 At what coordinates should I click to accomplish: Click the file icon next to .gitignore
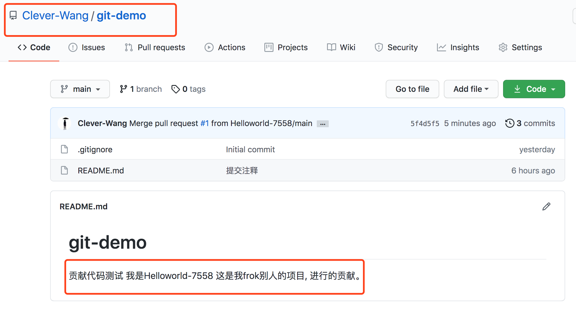pos(64,149)
